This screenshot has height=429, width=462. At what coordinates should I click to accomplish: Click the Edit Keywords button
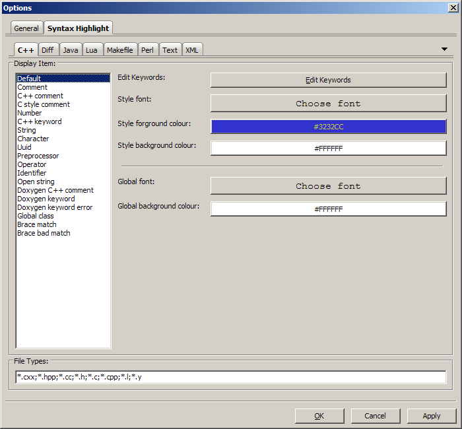tap(328, 80)
